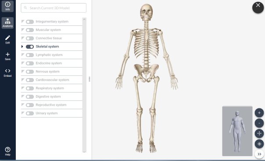265x161 pixels.
Task: Expand the Muscular system arrow
Action: 23,29
